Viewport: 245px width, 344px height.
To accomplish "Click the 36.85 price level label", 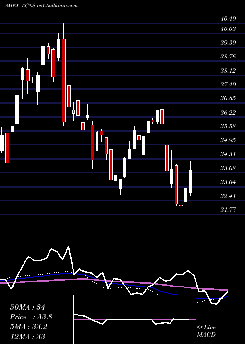I will (228, 98).
